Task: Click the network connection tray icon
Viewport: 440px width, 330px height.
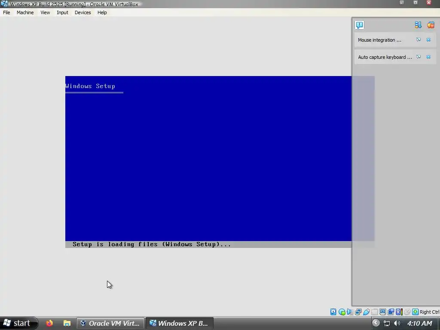Action: pyautogui.click(x=387, y=323)
